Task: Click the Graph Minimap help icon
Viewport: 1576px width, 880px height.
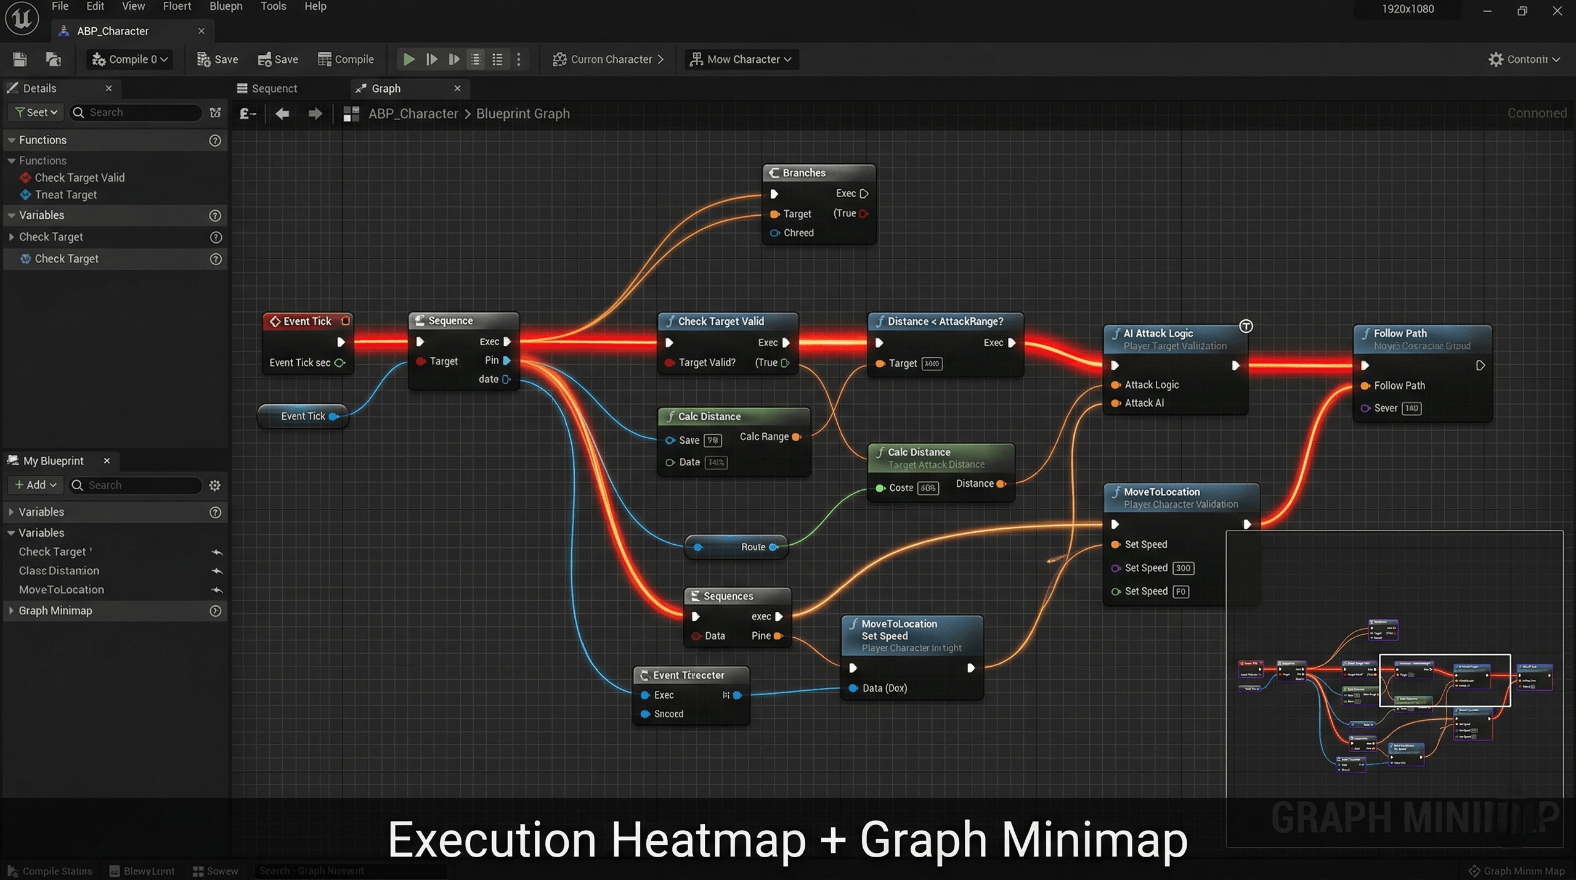Action: pos(215,611)
